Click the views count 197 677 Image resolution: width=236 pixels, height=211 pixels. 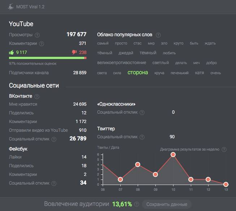(77, 34)
